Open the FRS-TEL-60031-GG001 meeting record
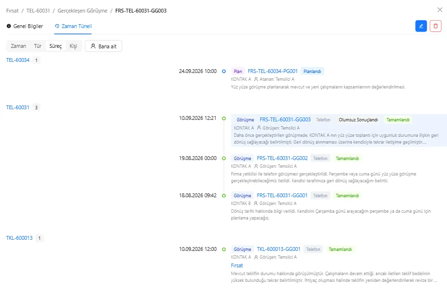This screenshot has height=292, width=447. pyautogui.click(x=282, y=195)
